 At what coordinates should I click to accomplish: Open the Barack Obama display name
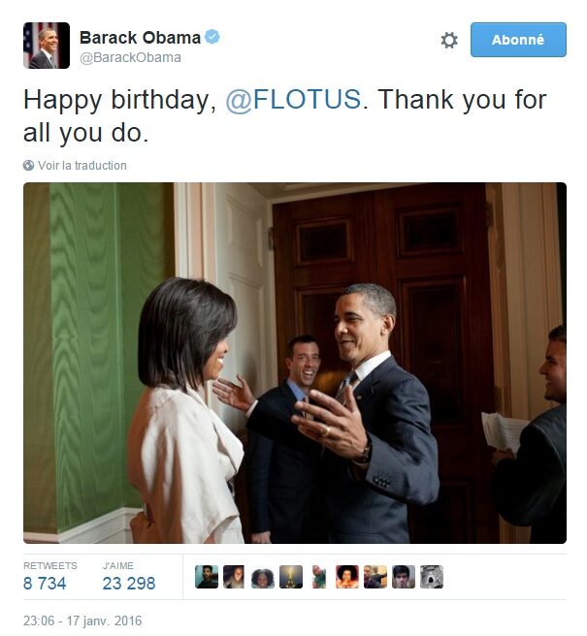pos(140,37)
